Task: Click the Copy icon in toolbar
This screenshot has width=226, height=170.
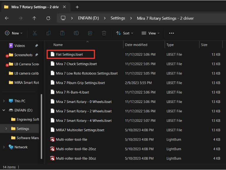Action: click(49, 33)
